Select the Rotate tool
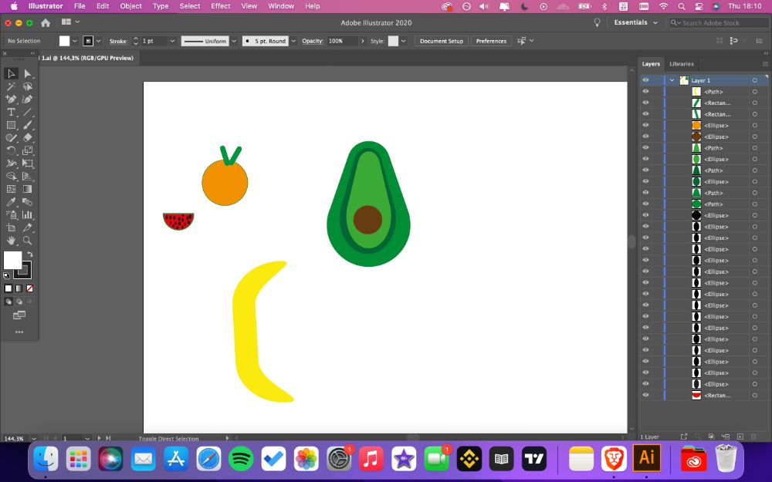The width and height of the screenshot is (772, 482). 11,150
